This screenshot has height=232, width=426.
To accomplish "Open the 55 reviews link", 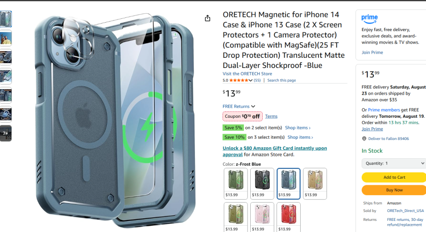I will [x=257, y=80].
